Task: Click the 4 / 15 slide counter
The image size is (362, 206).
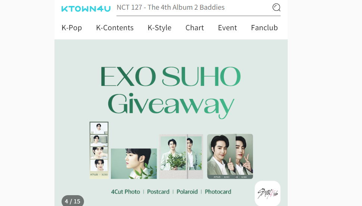Action: [72, 201]
